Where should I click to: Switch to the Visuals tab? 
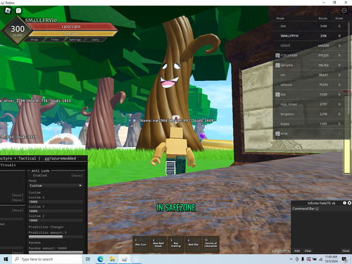(8, 165)
